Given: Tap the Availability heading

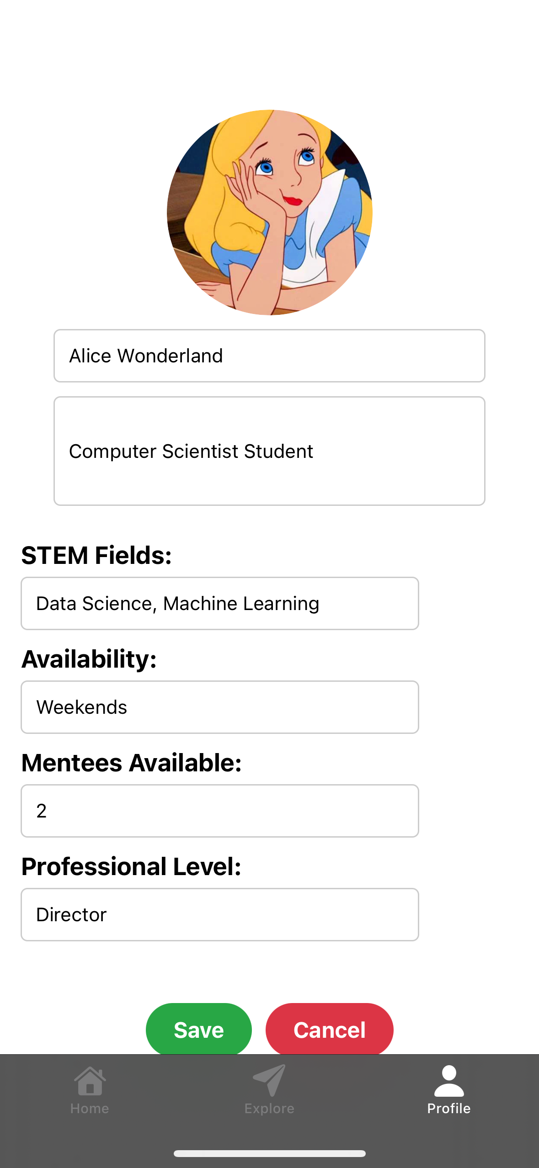Looking at the screenshot, I should (89, 659).
